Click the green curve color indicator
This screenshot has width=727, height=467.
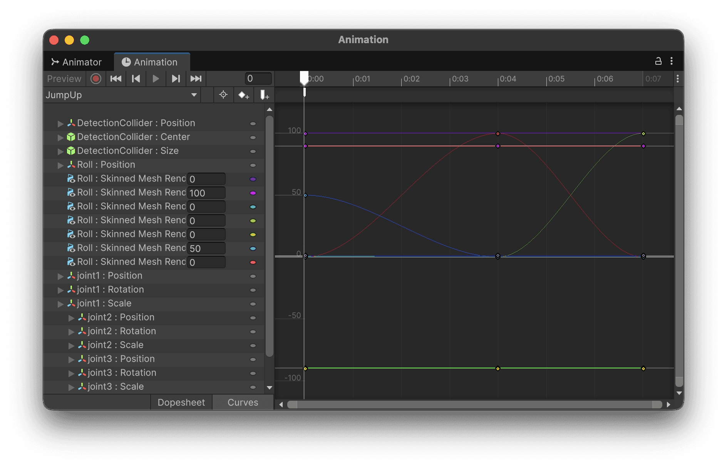tap(253, 221)
